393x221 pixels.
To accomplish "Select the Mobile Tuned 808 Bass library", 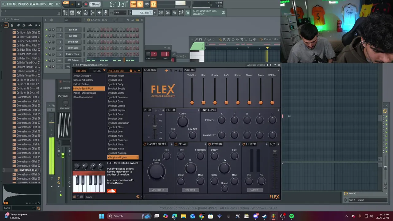I will tap(85, 93).
